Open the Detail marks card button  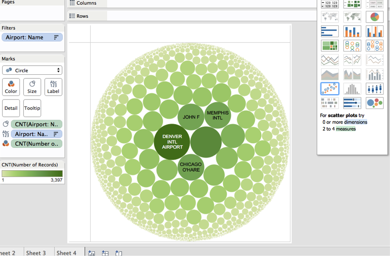coord(11,108)
